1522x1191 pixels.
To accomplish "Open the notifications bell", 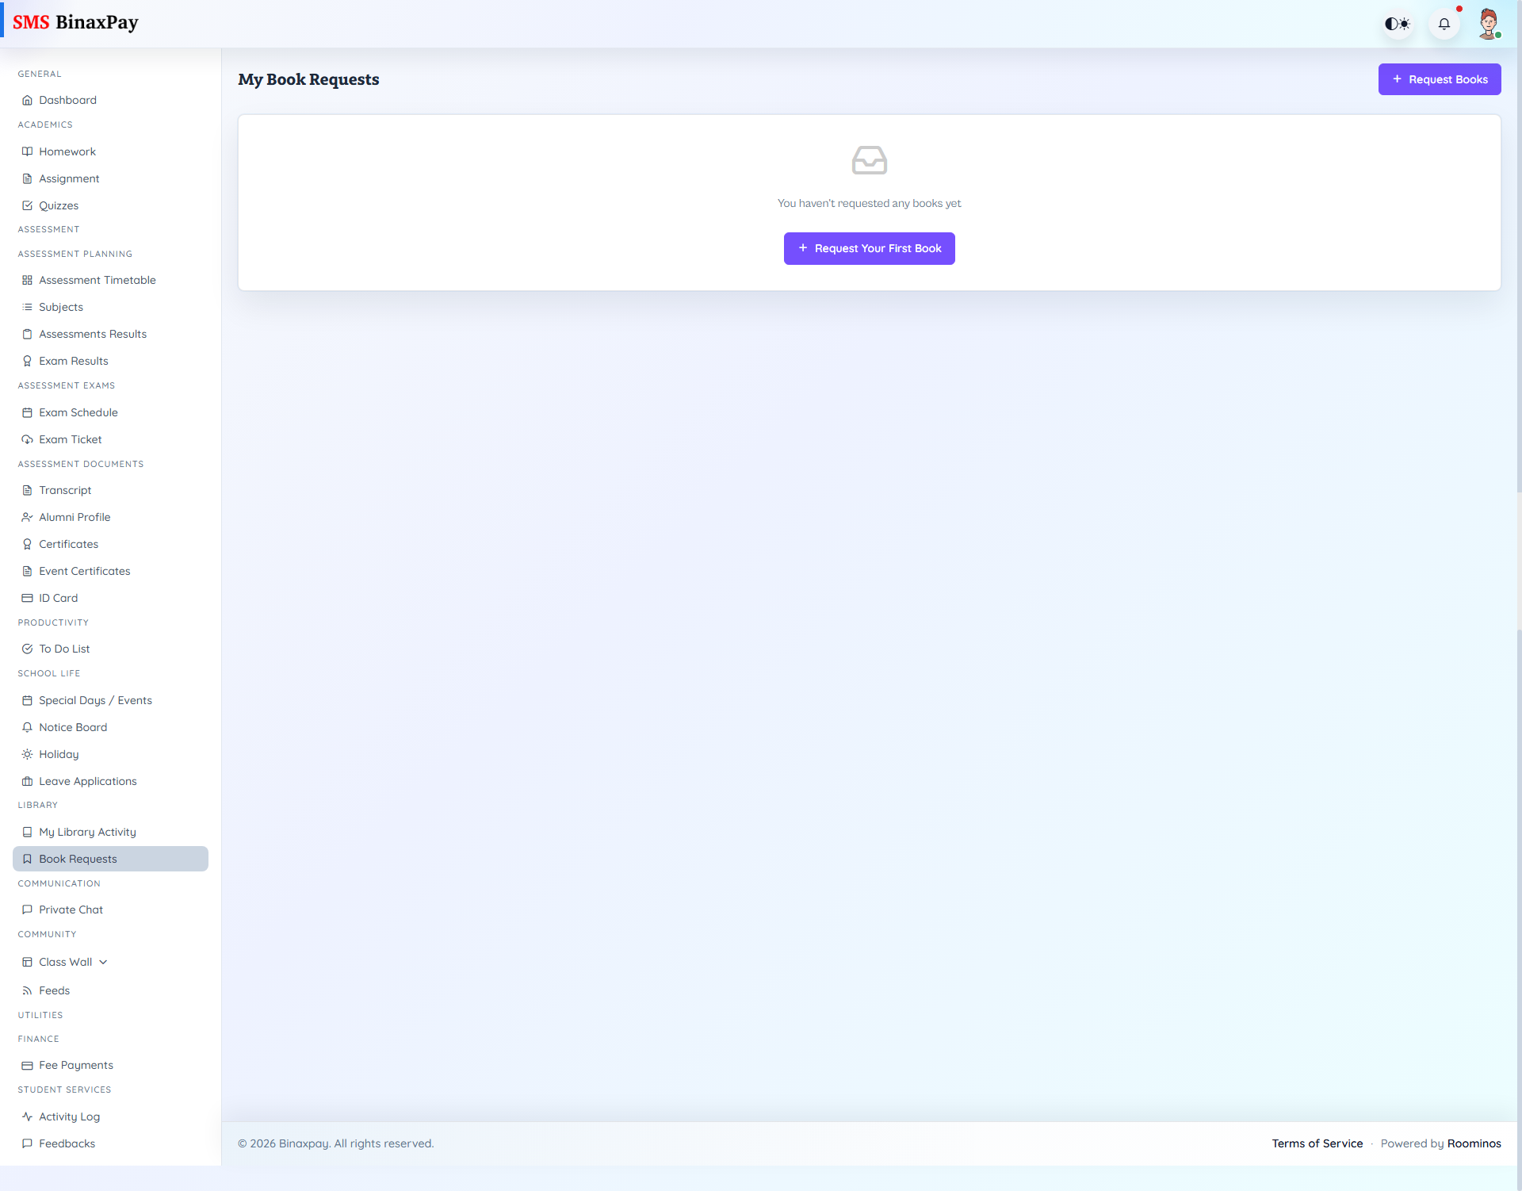I will point(1444,24).
